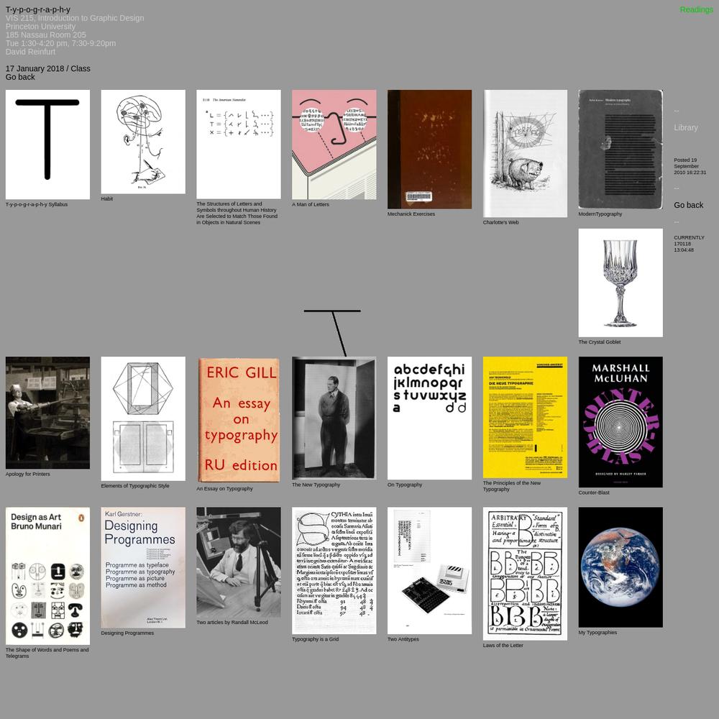The width and height of the screenshot is (719, 719).
Task: Open the yellow Principles of New Typography page
Action: click(x=525, y=417)
